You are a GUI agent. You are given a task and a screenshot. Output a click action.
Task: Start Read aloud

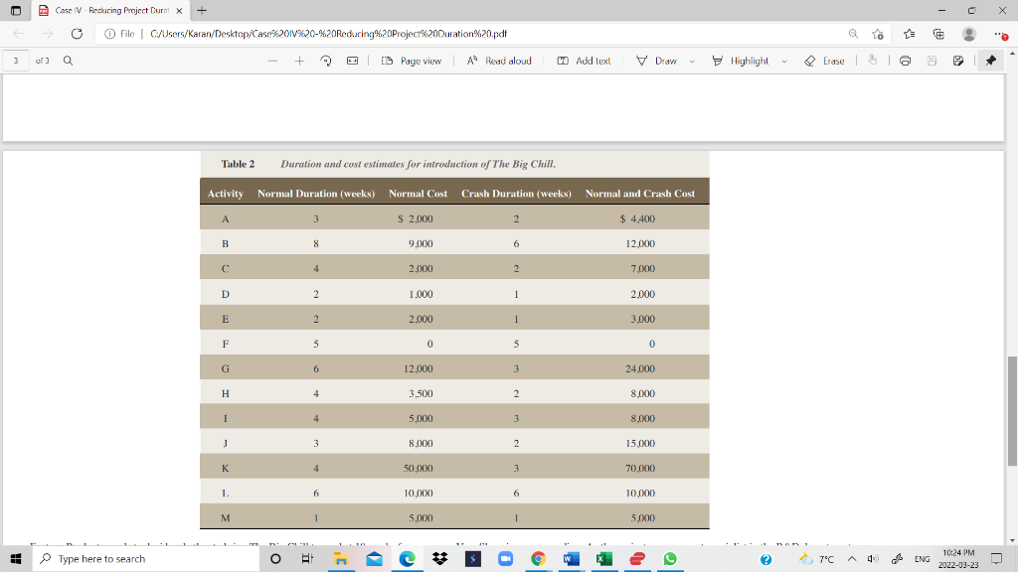(x=499, y=61)
